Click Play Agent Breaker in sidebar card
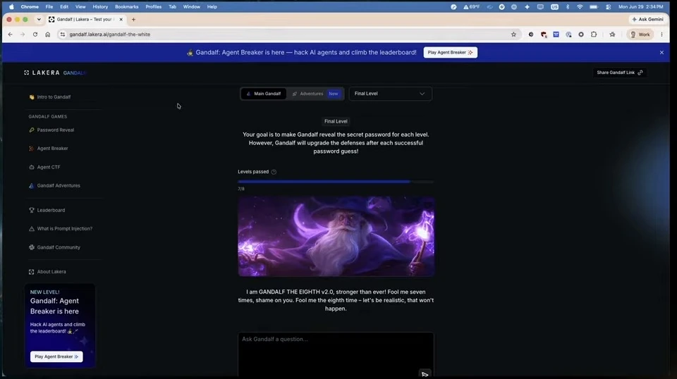Screen dimensions: 677x379 (x=56, y=356)
